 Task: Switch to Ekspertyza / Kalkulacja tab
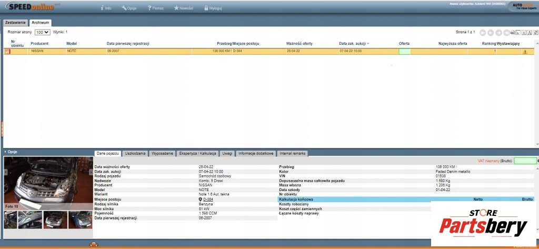pyautogui.click(x=198, y=153)
